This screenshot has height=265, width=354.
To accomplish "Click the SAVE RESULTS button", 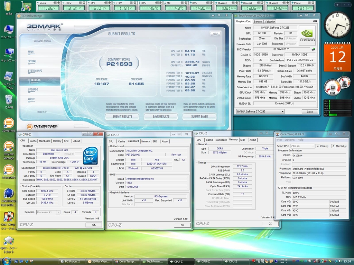I will (x=161, y=117).
